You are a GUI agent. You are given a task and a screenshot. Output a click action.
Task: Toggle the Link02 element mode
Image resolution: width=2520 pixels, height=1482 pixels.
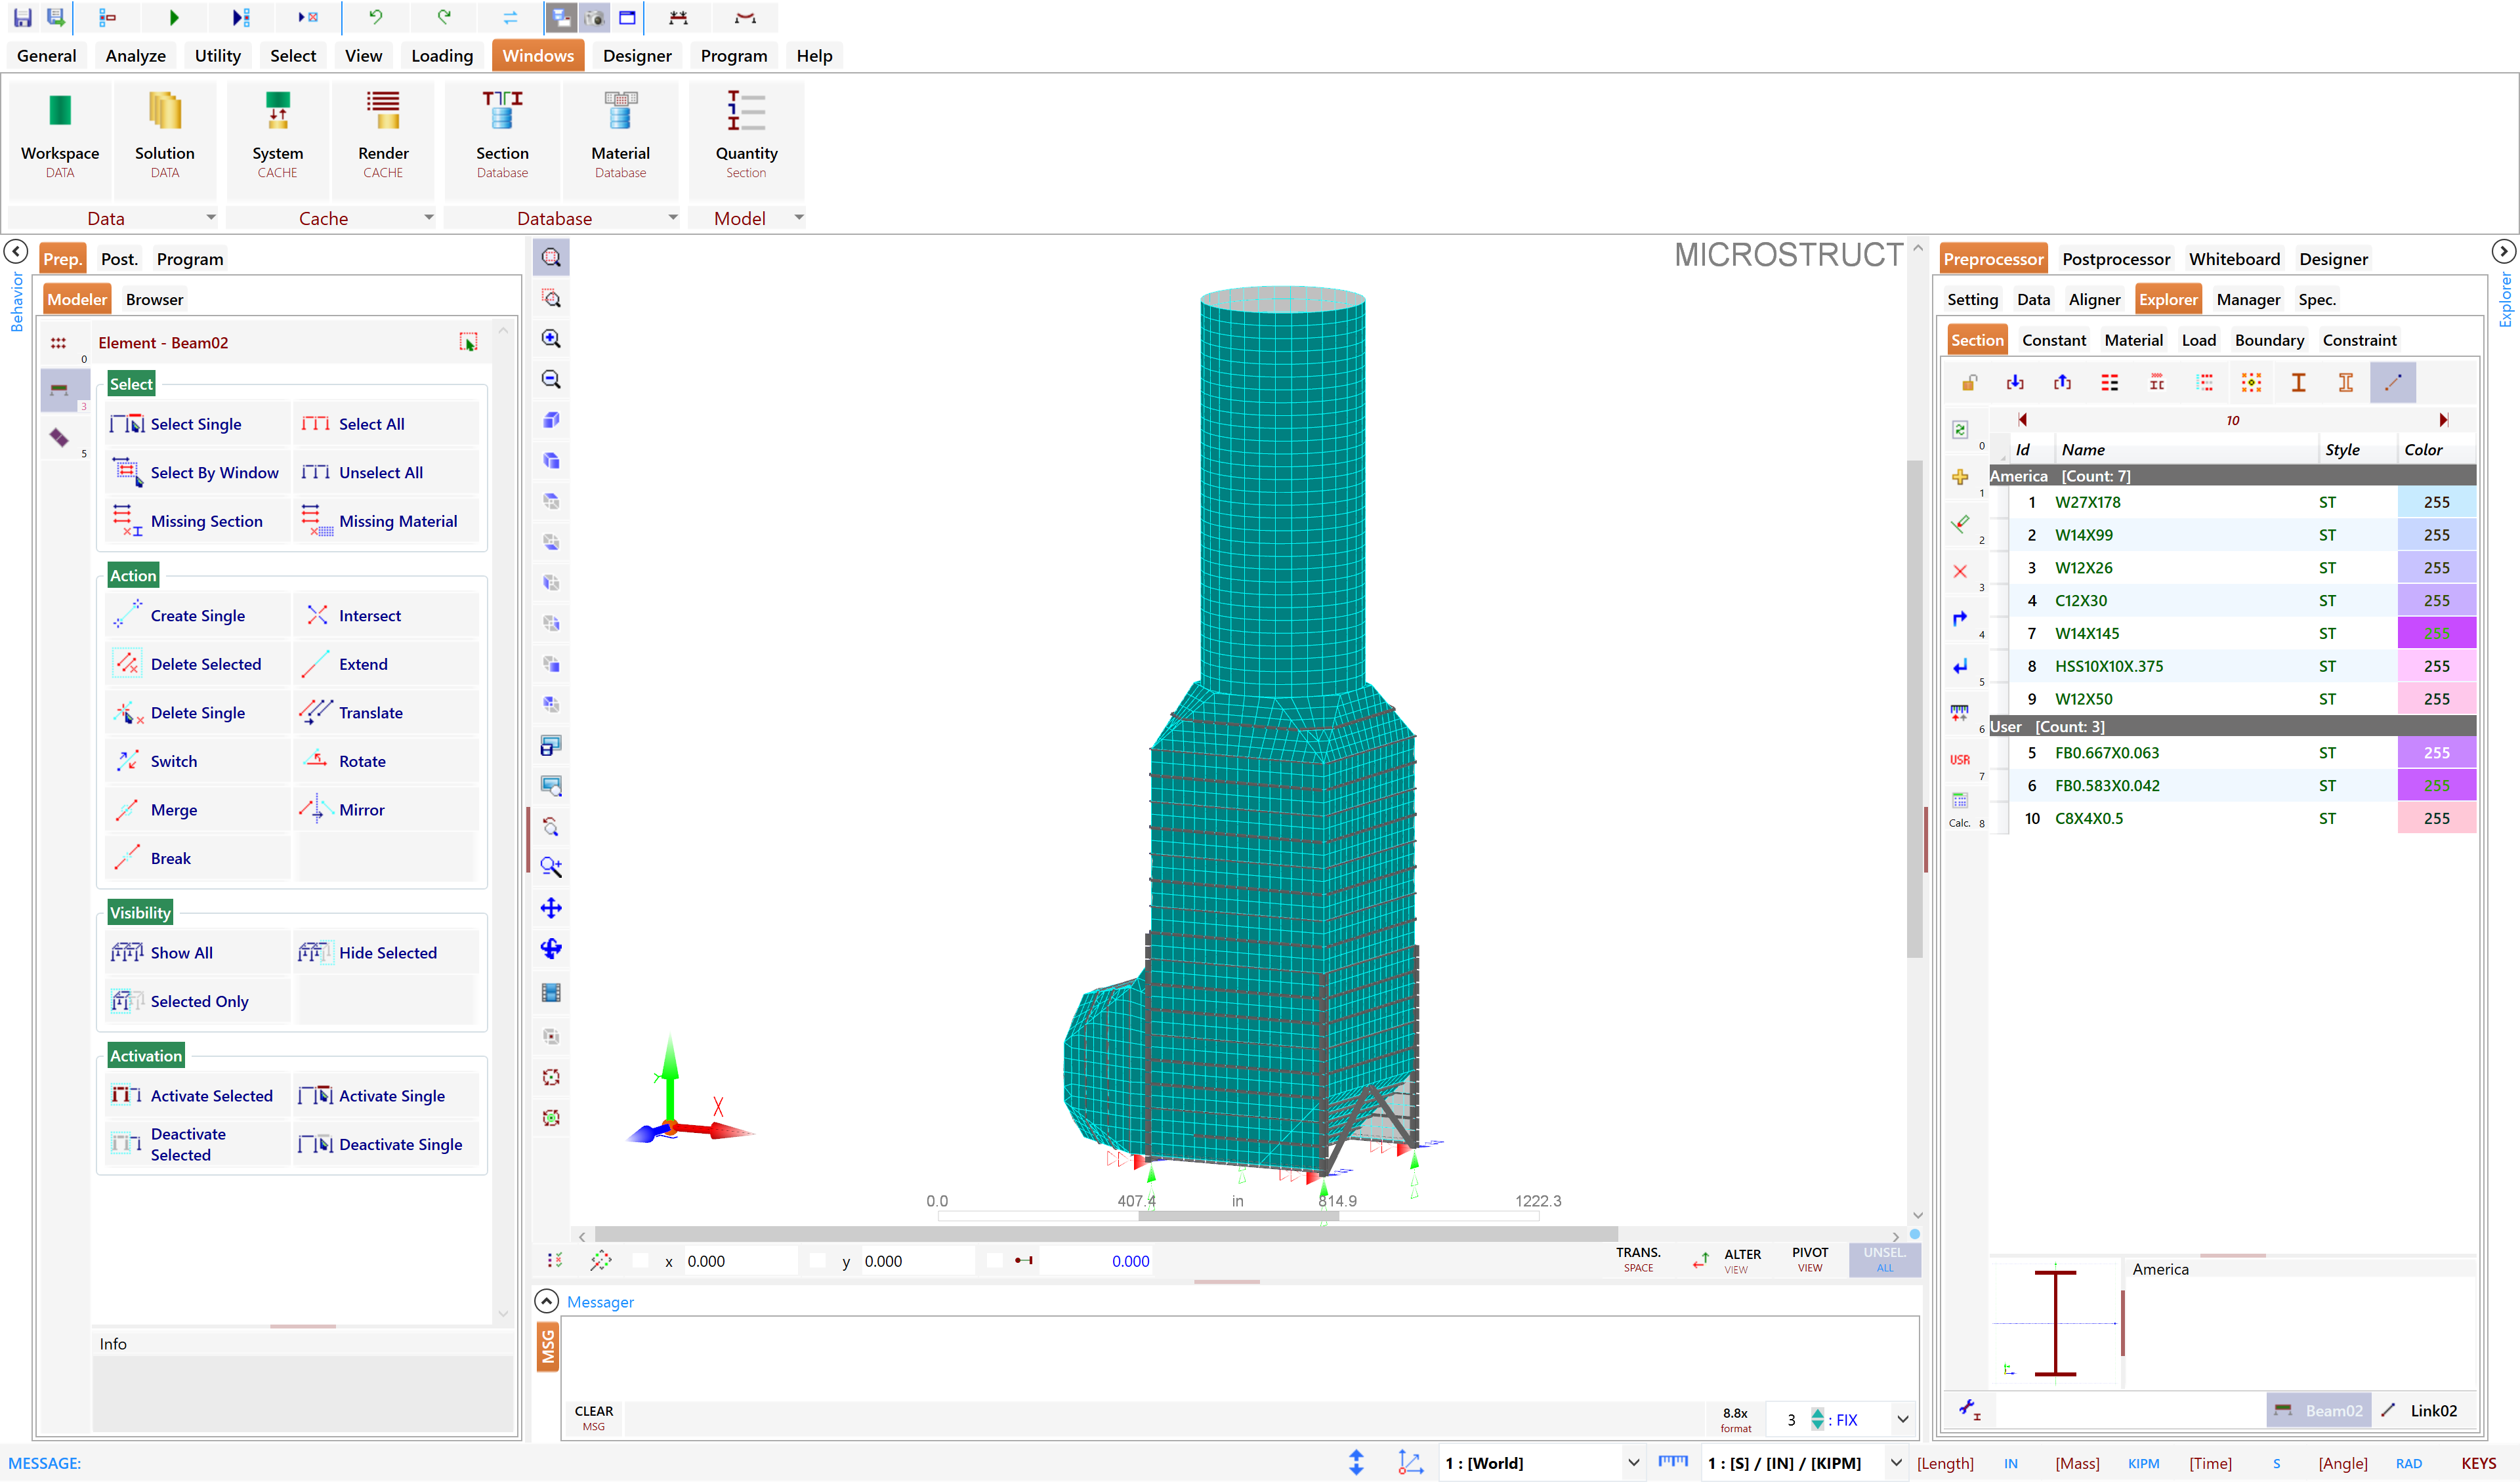2419,1410
